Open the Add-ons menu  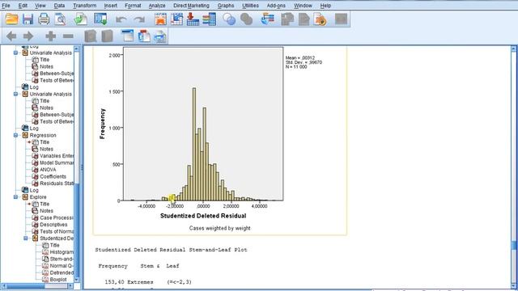pyautogui.click(x=276, y=6)
